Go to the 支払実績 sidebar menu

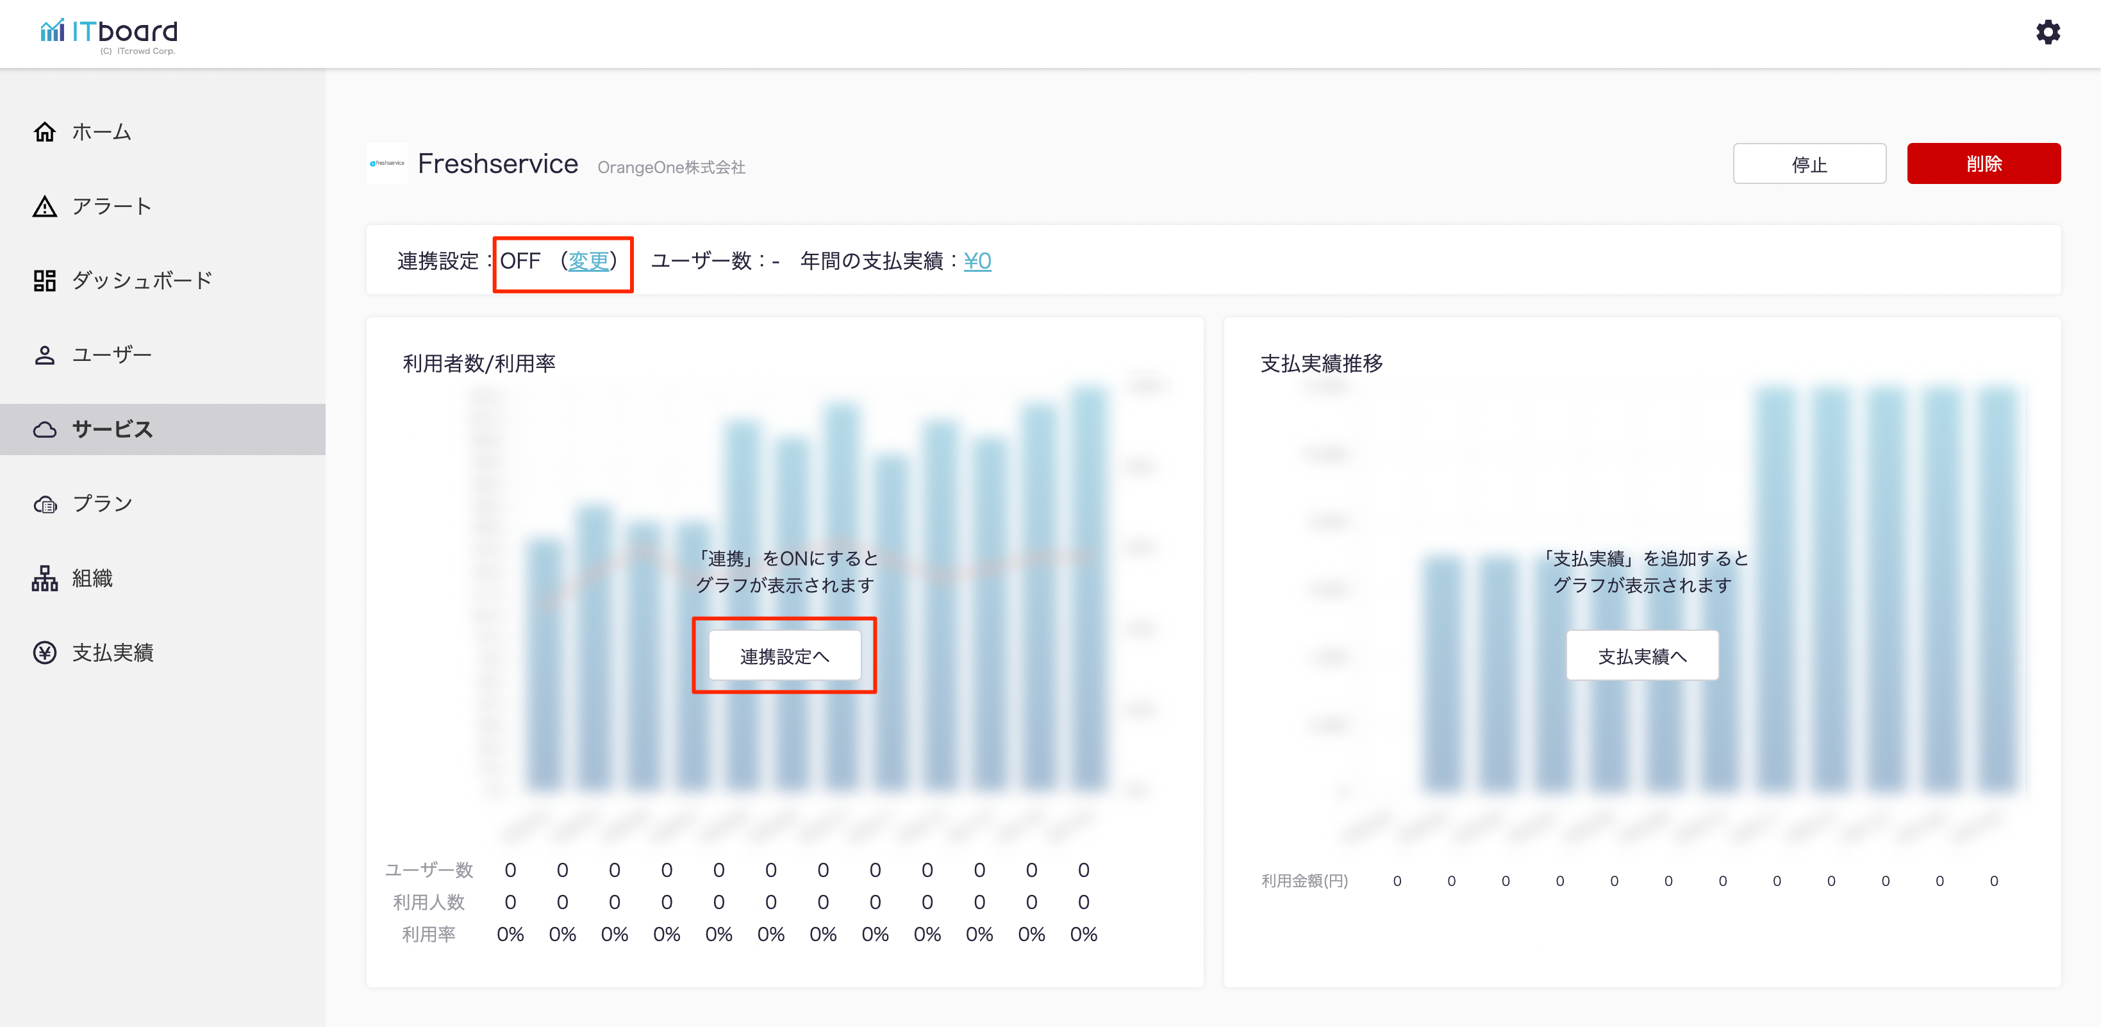click(113, 653)
